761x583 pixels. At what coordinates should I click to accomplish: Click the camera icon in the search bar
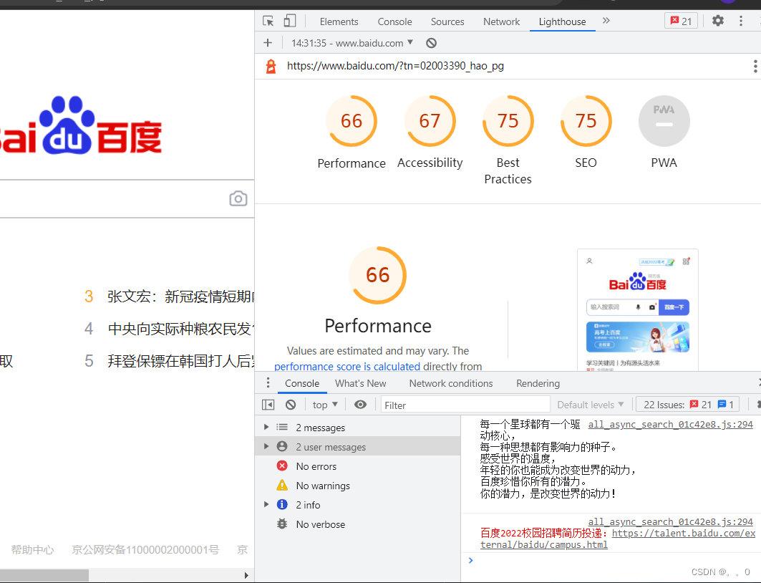pyautogui.click(x=238, y=198)
